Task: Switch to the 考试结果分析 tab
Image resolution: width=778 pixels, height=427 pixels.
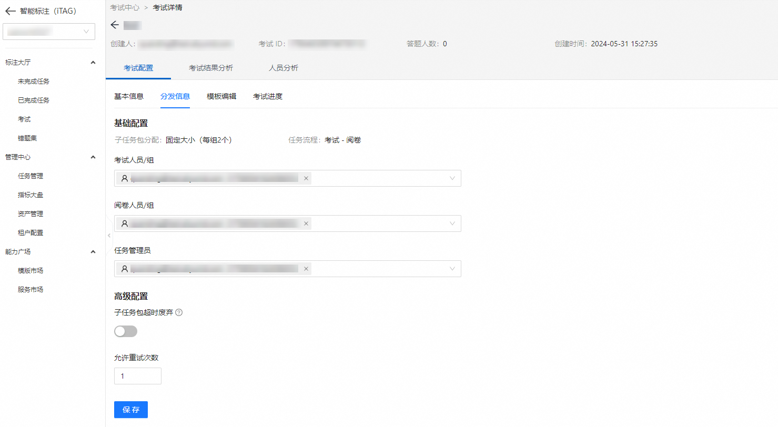Action: [x=211, y=68]
